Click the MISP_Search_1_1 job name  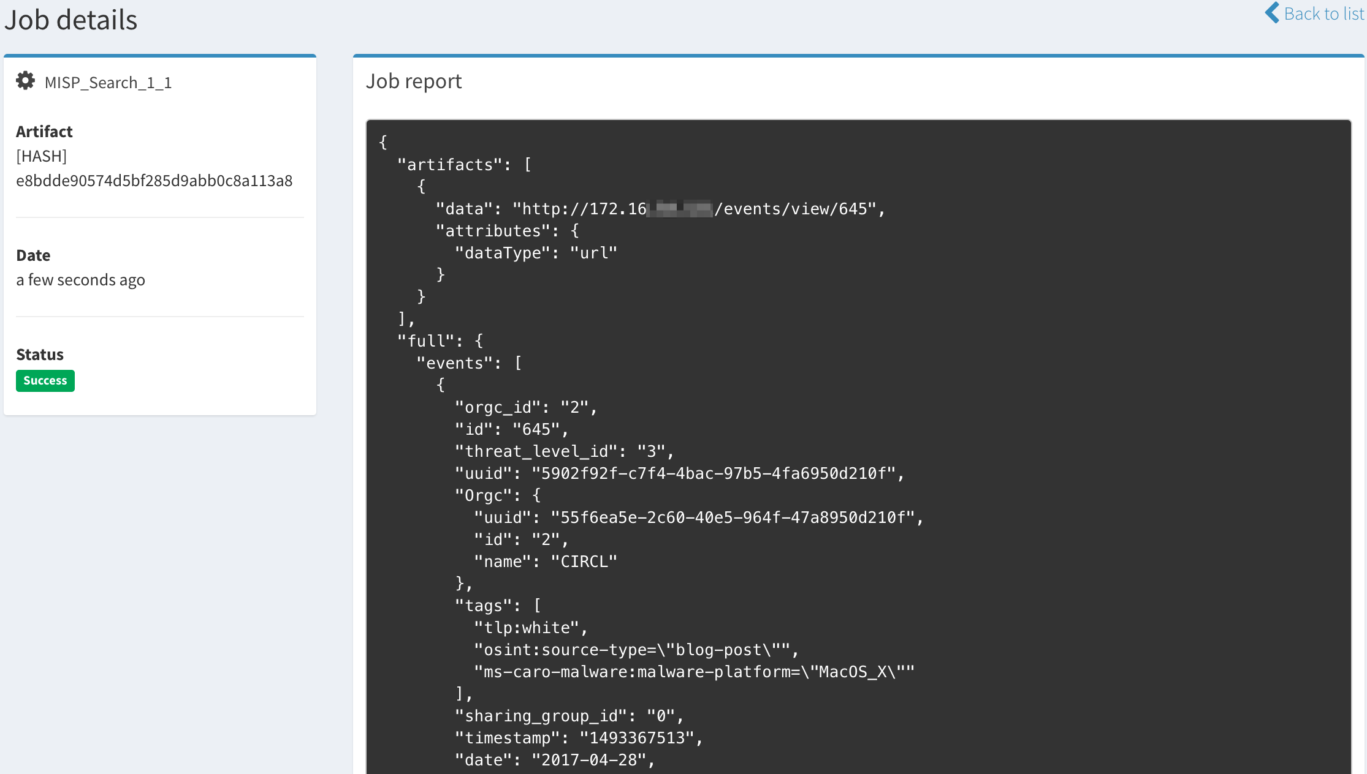pos(108,83)
